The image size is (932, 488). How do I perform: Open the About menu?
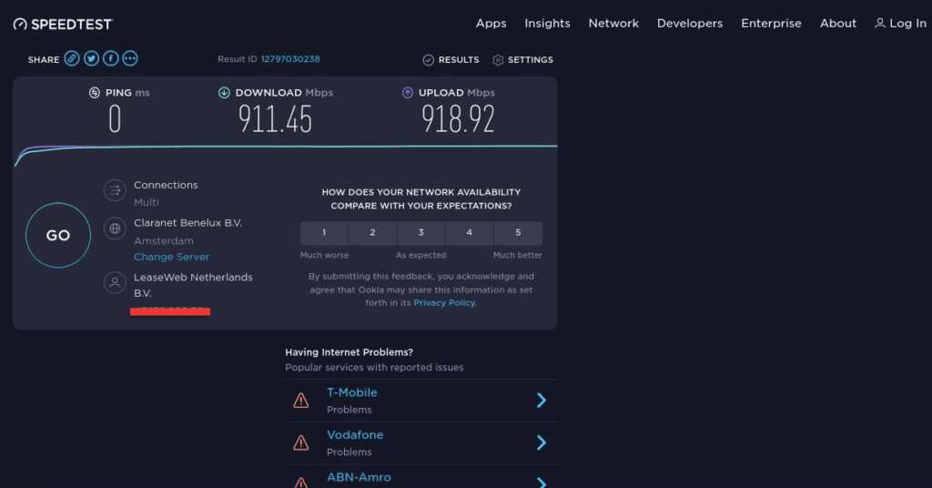[x=838, y=23]
